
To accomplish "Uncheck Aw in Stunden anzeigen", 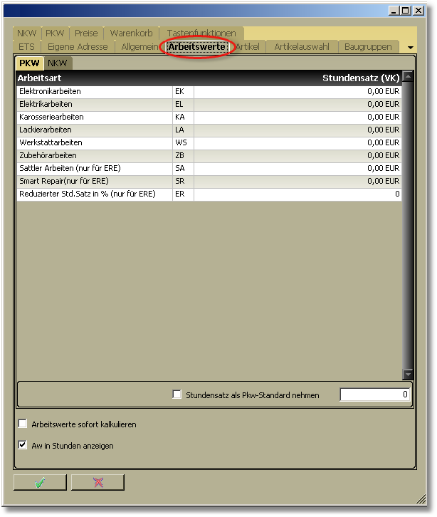I will [x=23, y=445].
